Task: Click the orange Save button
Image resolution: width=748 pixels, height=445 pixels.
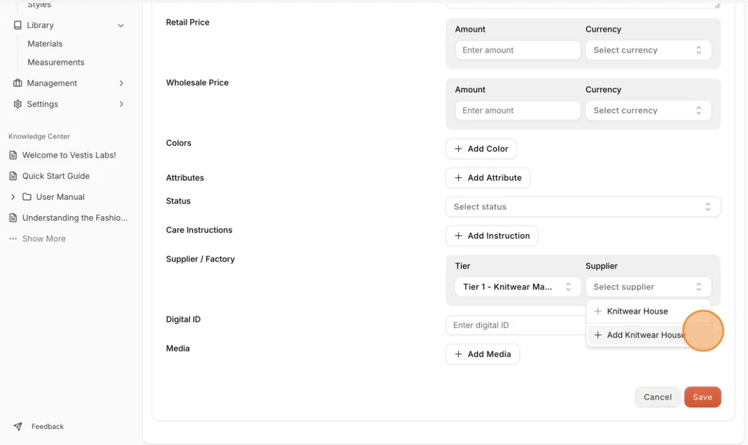Action: point(702,397)
